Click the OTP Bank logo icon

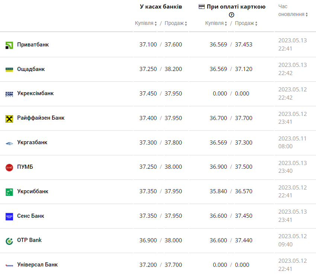pyautogui.click(x=9, y=241)
